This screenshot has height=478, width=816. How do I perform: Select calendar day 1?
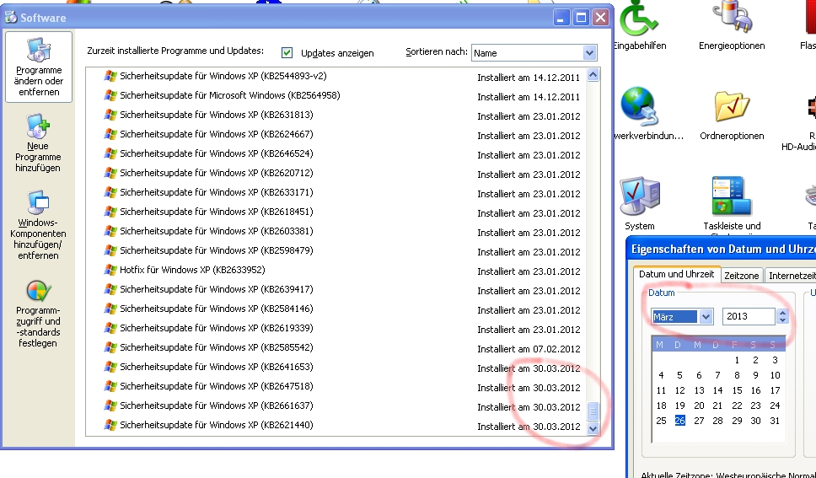point(737,360)
